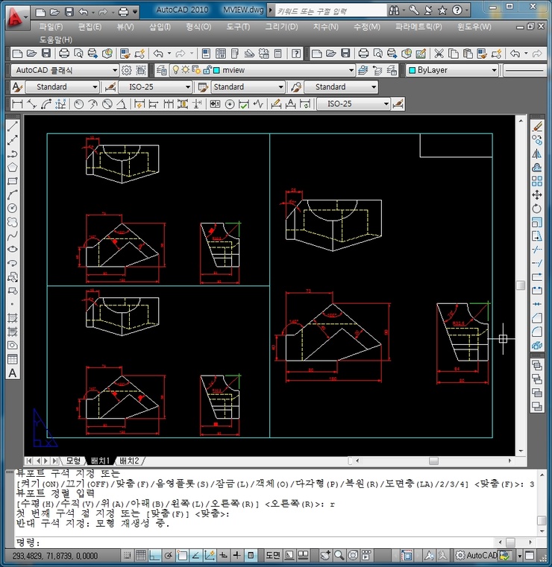
Task: Open the Text Style manager icon
Action: click(x=16, y=87)
